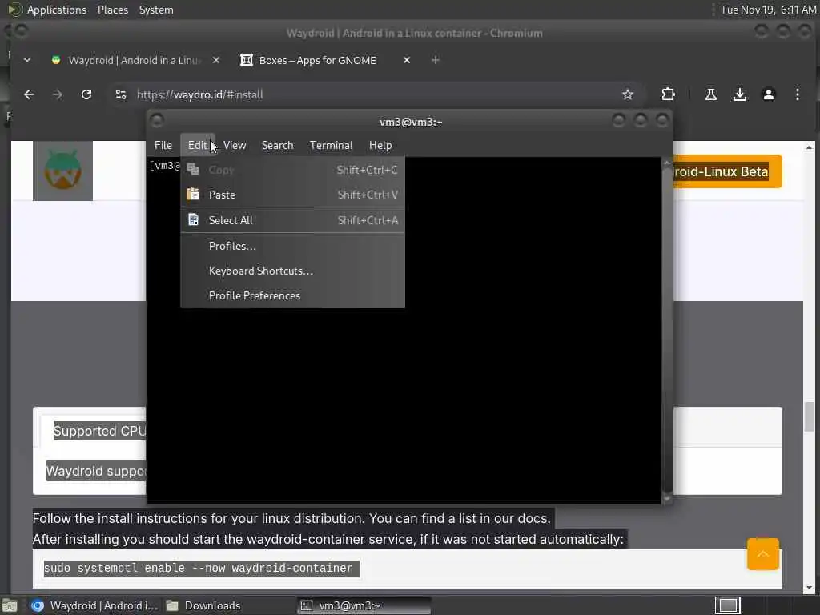Open the terminal View menu
This screenshot has height=615, width=820.
coord(235,146)
